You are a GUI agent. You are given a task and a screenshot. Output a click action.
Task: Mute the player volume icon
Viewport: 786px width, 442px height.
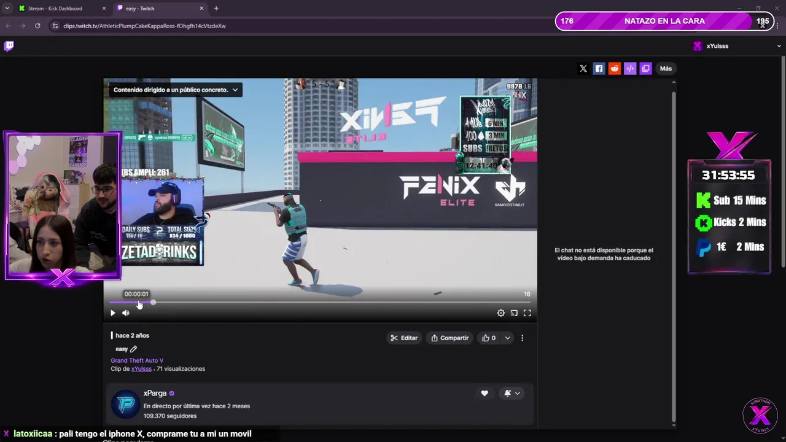point(126,313)
